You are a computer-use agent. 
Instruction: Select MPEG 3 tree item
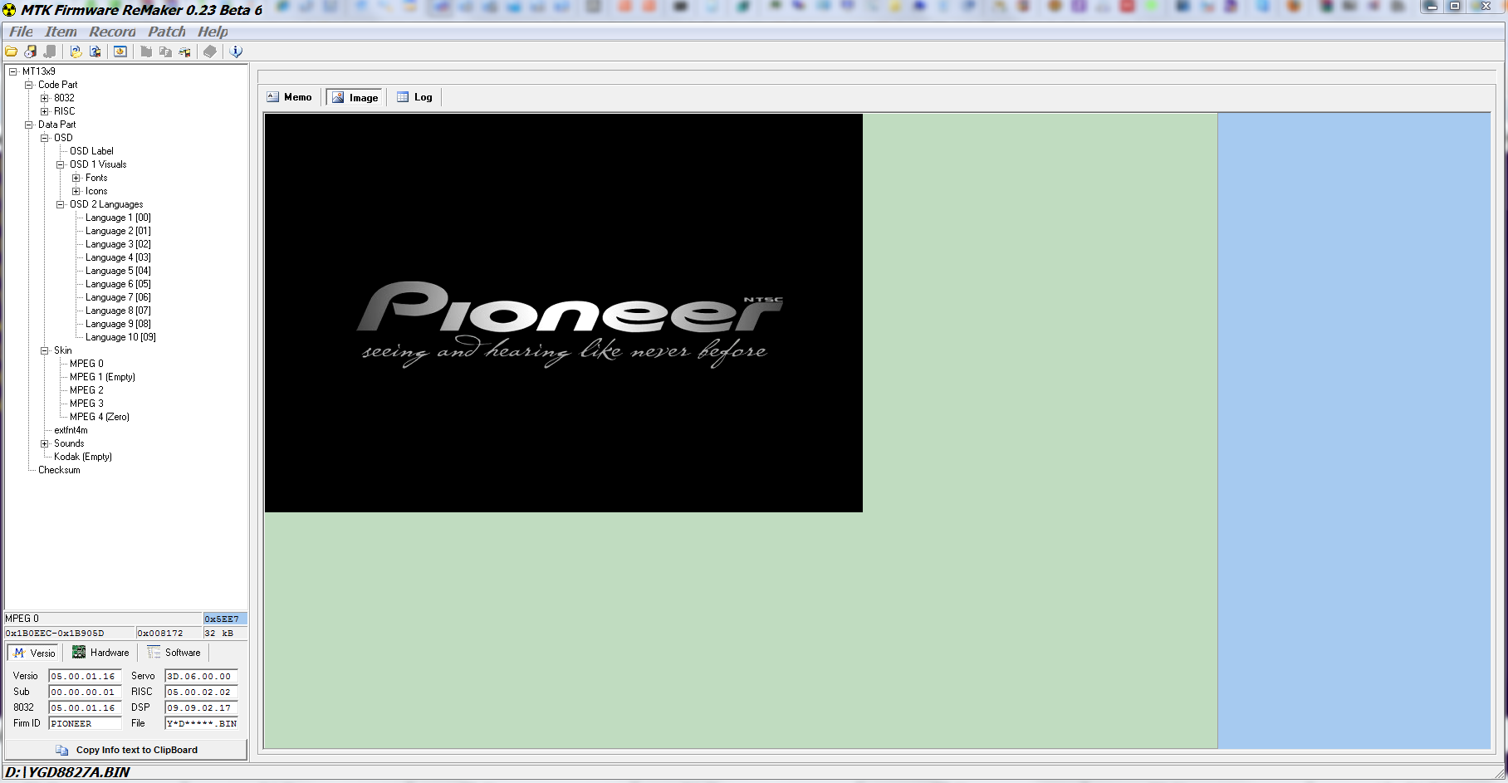pyautogui.click(x=86, y=404)
